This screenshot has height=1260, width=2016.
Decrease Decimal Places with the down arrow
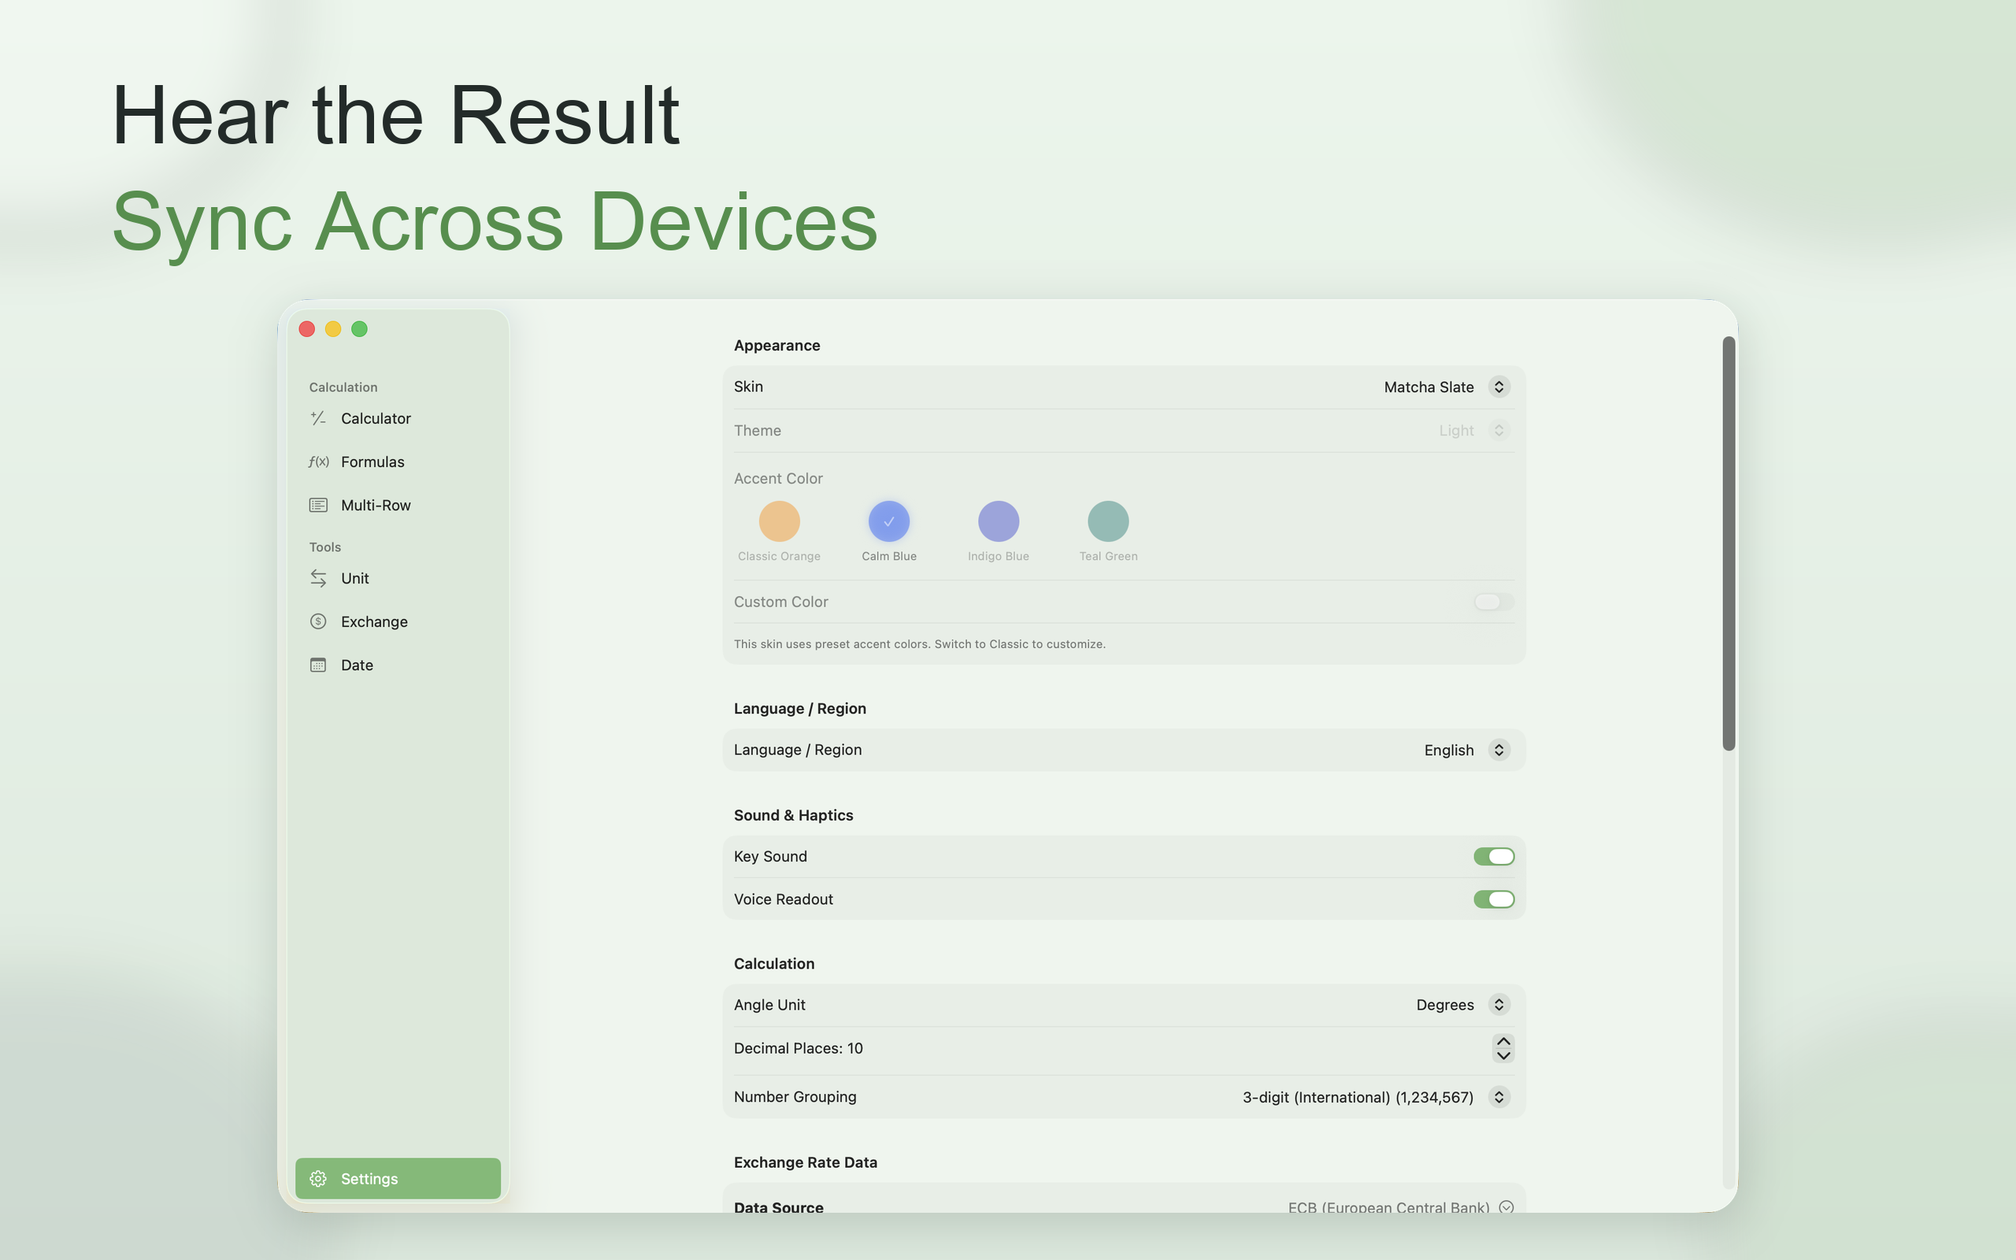click(x=1503, y=1056)
